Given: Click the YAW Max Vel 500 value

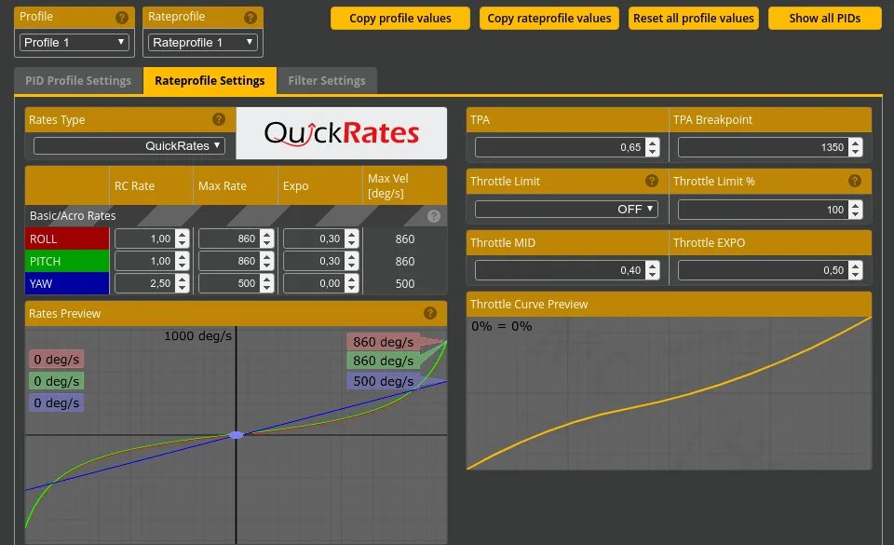Looking at the screenshot, I should coord(405,283).
